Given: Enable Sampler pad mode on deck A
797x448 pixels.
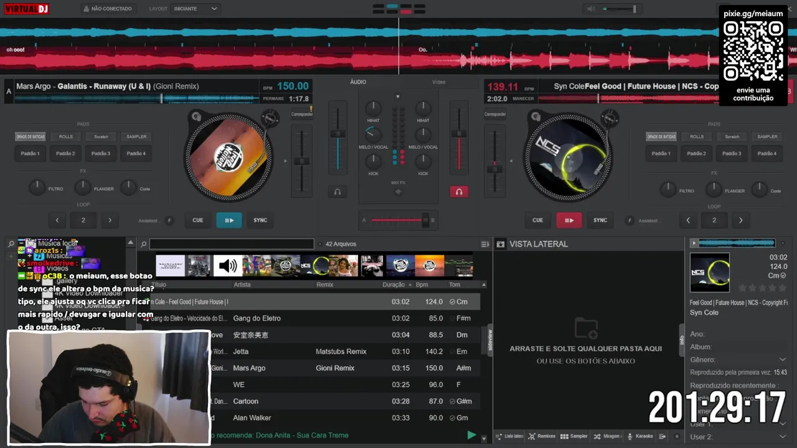Looking at the screenshot, I should coord(136,136).
